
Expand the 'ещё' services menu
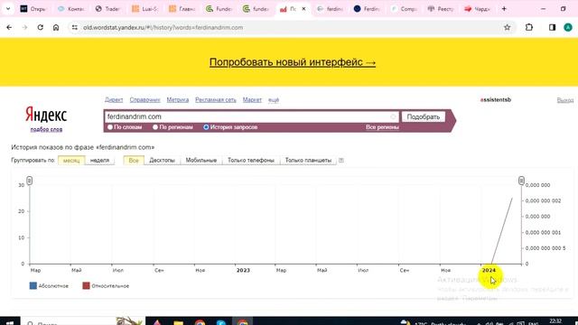point(274,100)
